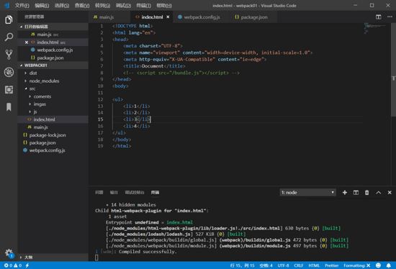
Task: Open the Extensions view icon
Action: coord(9,90)
